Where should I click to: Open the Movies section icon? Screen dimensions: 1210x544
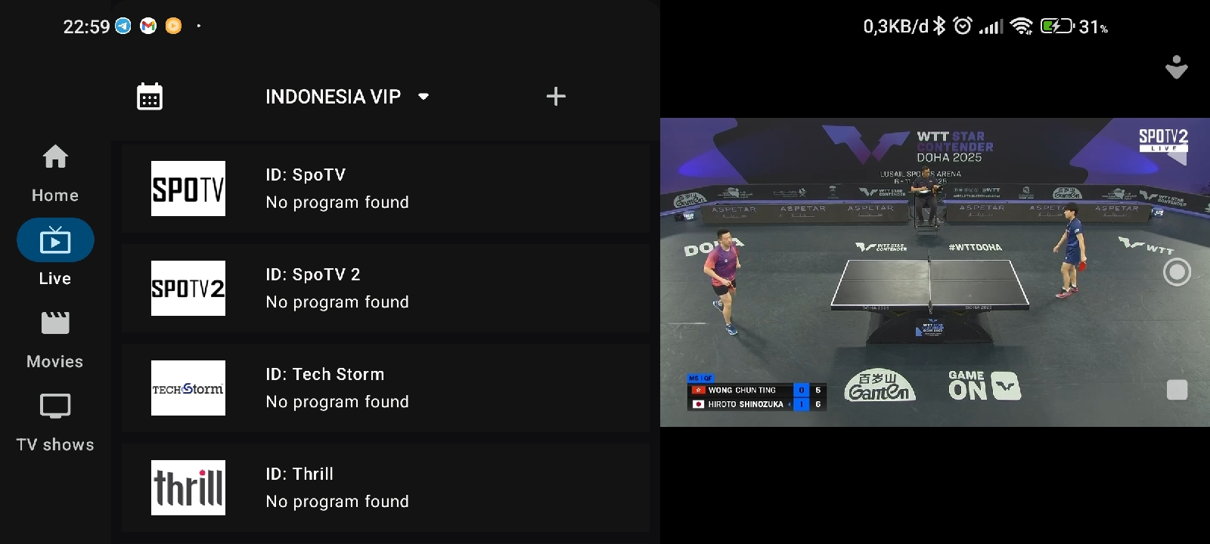(x=55, y=323)
